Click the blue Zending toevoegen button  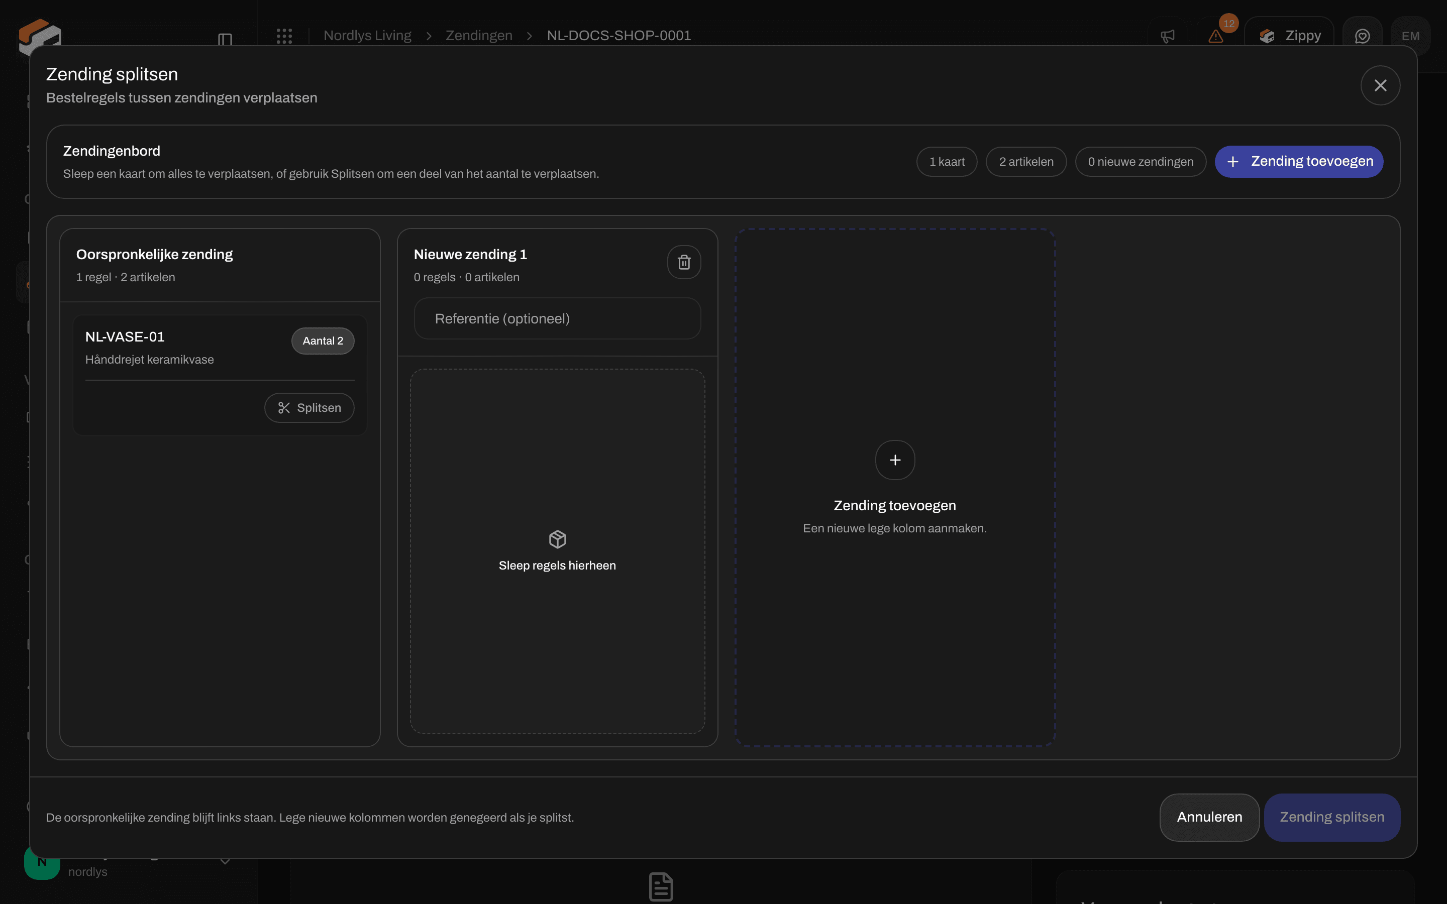[1299, 161]
